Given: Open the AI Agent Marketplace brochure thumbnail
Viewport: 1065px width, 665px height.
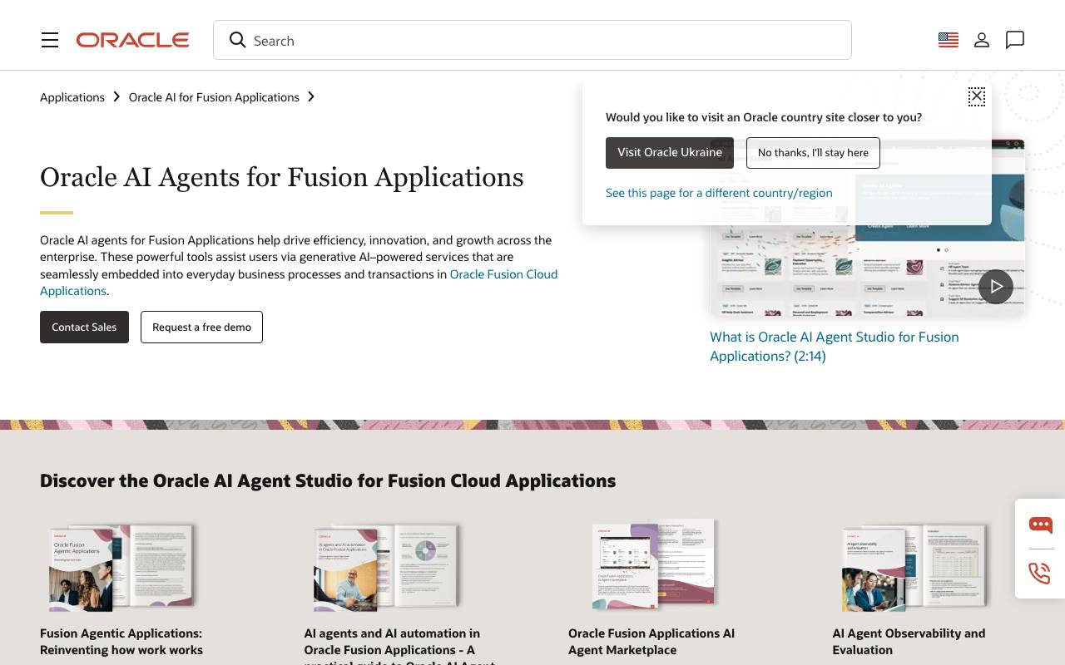Looking at the screenshot, I should (x=654, y=564).
